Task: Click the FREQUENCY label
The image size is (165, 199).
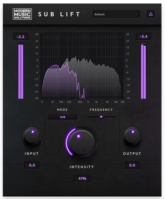Action: coord(101,110)
